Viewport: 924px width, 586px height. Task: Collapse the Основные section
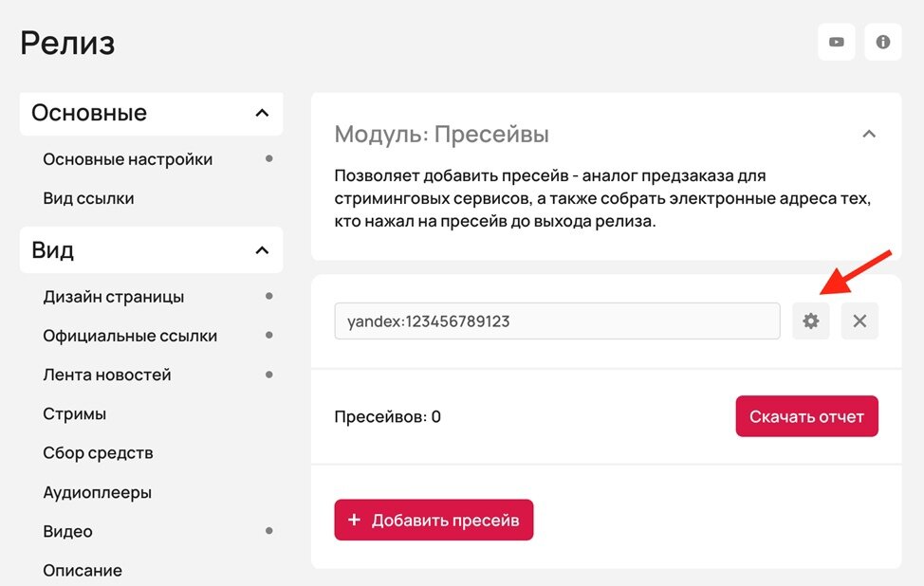(262, 113)
